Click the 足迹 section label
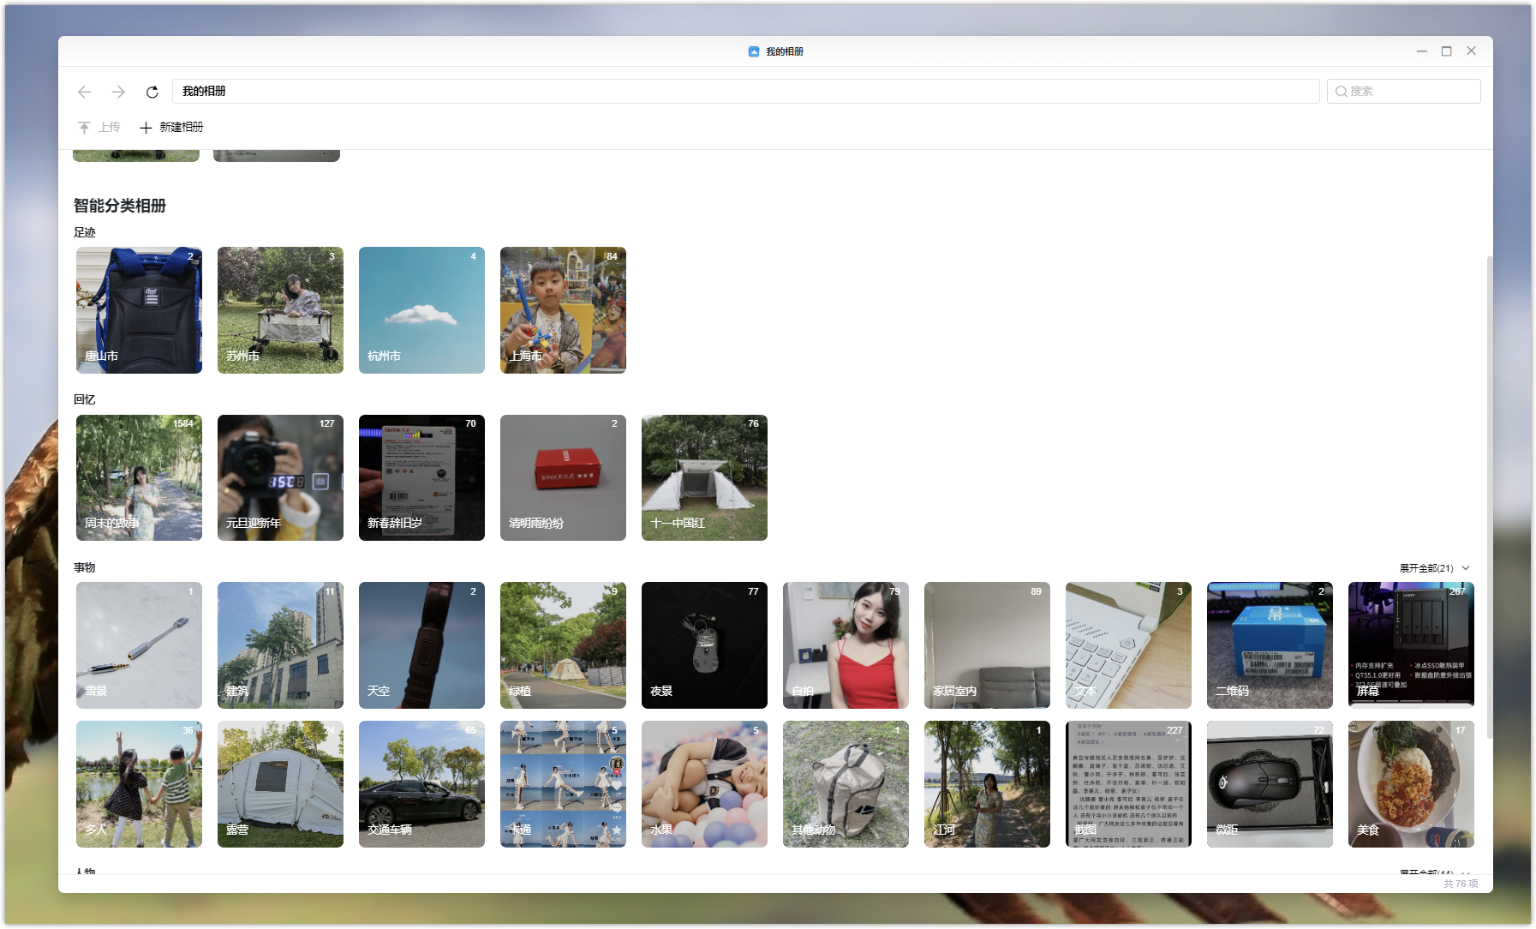This screenshot has height=929, width=1536. pyautogui.click(x=85, y=232)
